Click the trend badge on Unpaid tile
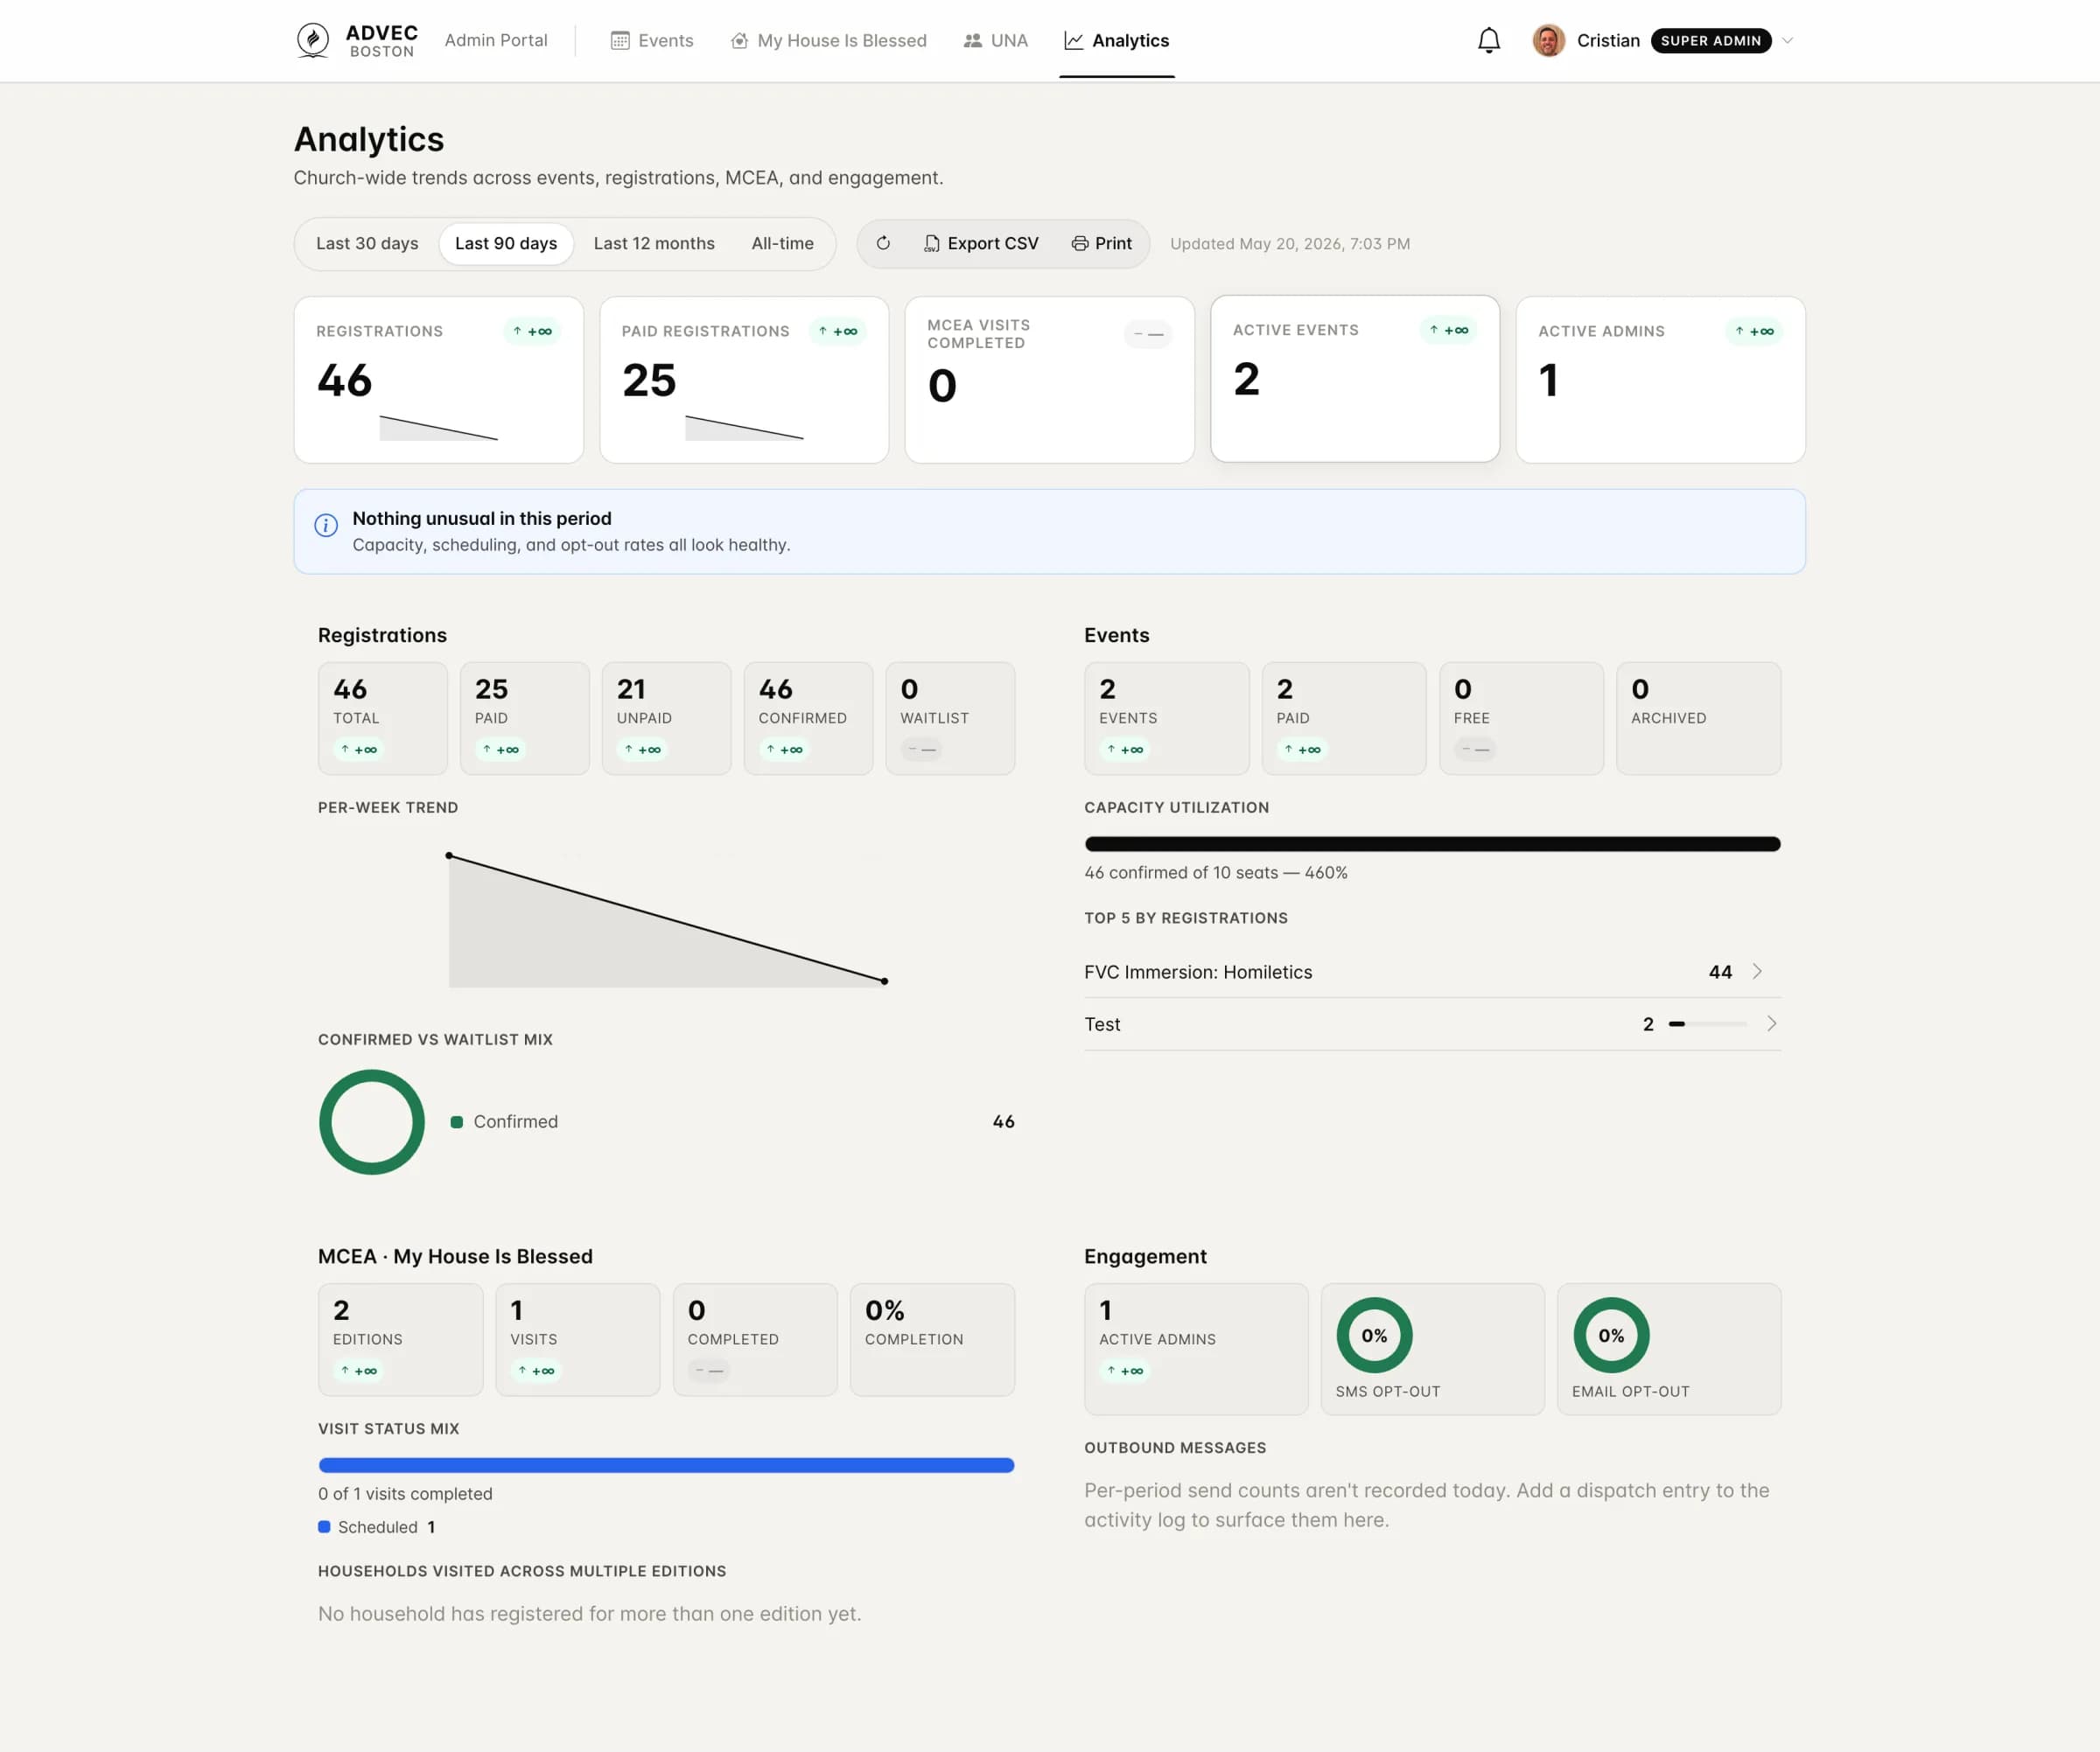 [643, 749]
